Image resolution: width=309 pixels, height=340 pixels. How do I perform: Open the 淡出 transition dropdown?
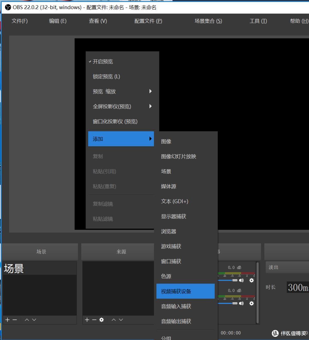[x=287, y=267]
